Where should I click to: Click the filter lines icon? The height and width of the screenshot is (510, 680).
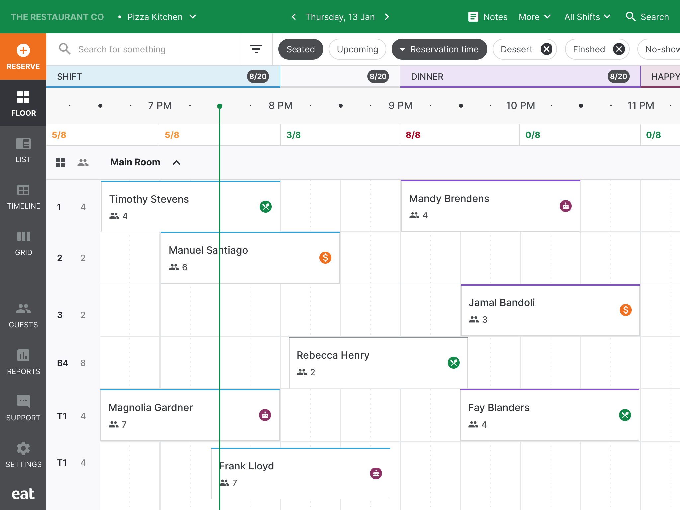pos(256,49)
